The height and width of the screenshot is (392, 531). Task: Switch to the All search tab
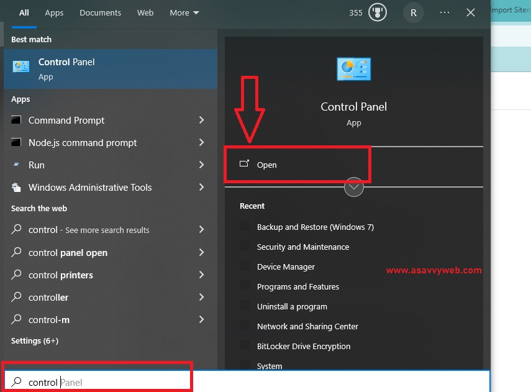(x=24, y=13)
